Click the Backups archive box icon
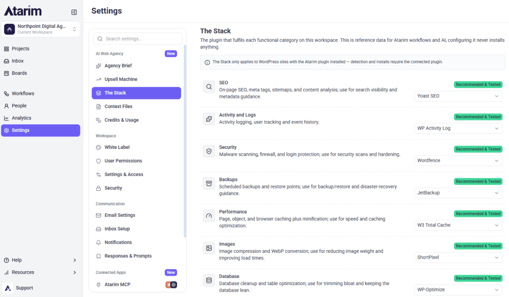 point(209,184)
